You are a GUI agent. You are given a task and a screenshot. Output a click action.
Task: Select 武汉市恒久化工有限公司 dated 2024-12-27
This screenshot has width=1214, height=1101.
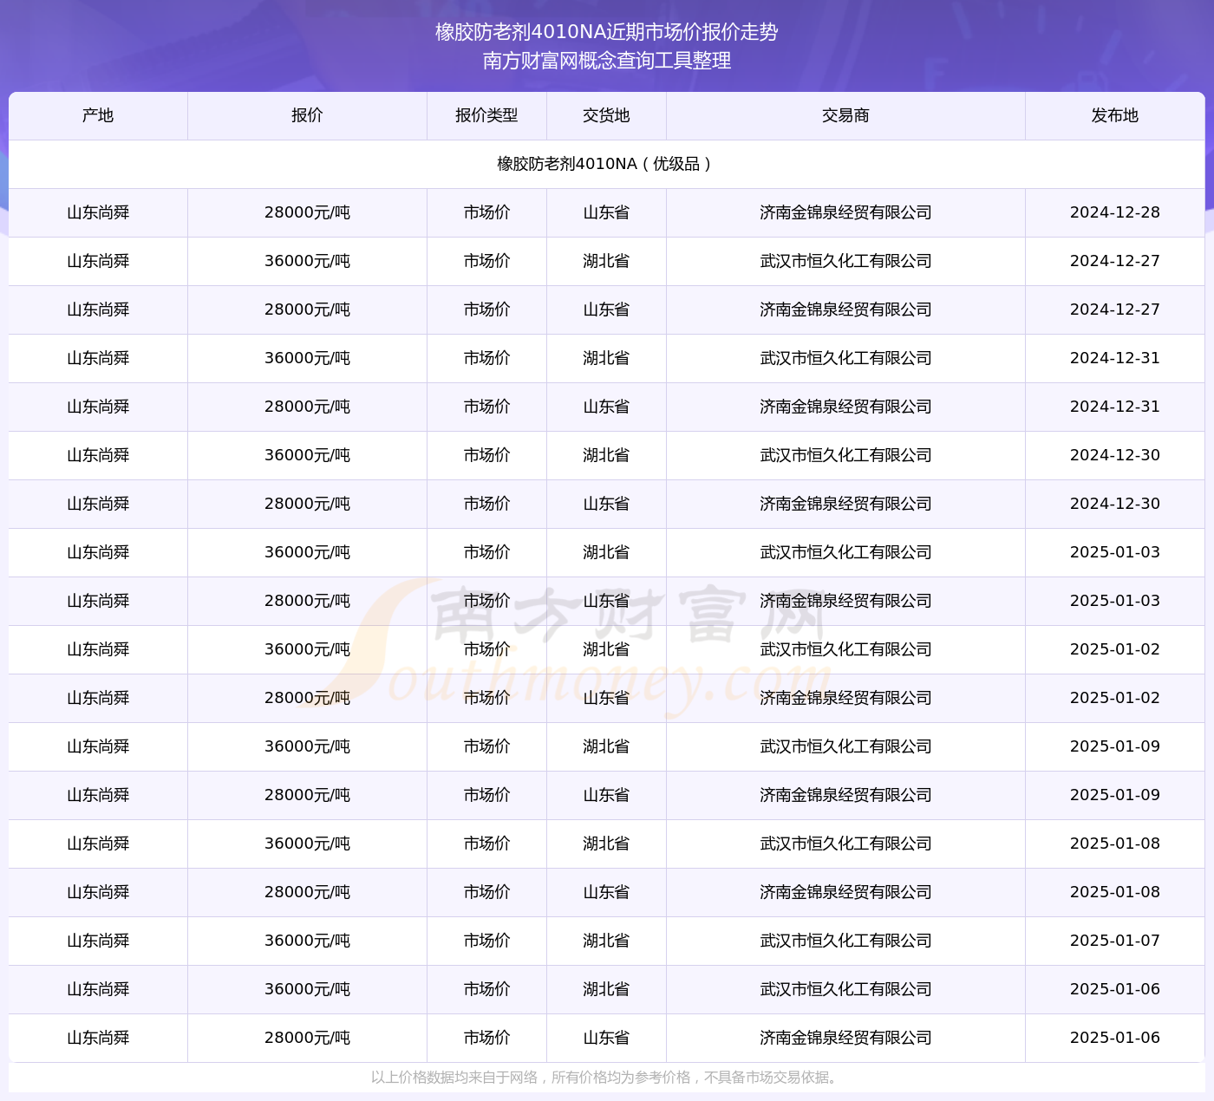[x=845, y=261]
